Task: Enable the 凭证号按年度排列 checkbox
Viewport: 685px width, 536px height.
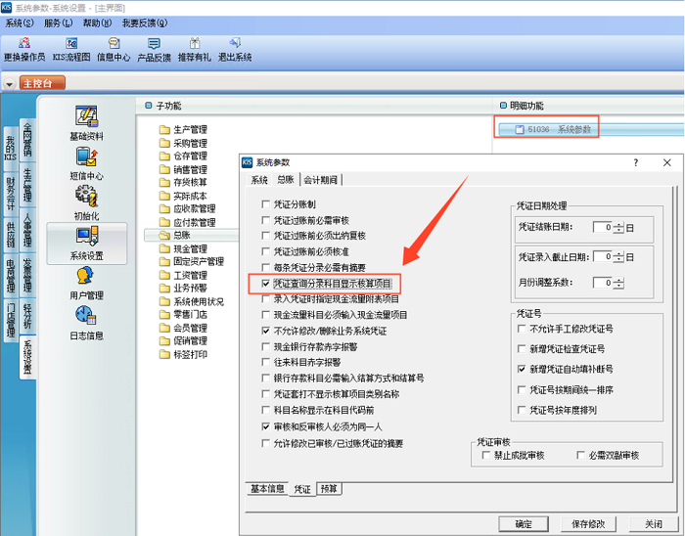Action: tap(522, 410)
